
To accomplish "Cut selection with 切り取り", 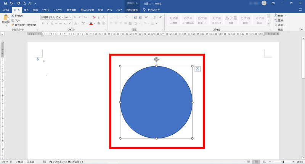I will tap(17, 16).
